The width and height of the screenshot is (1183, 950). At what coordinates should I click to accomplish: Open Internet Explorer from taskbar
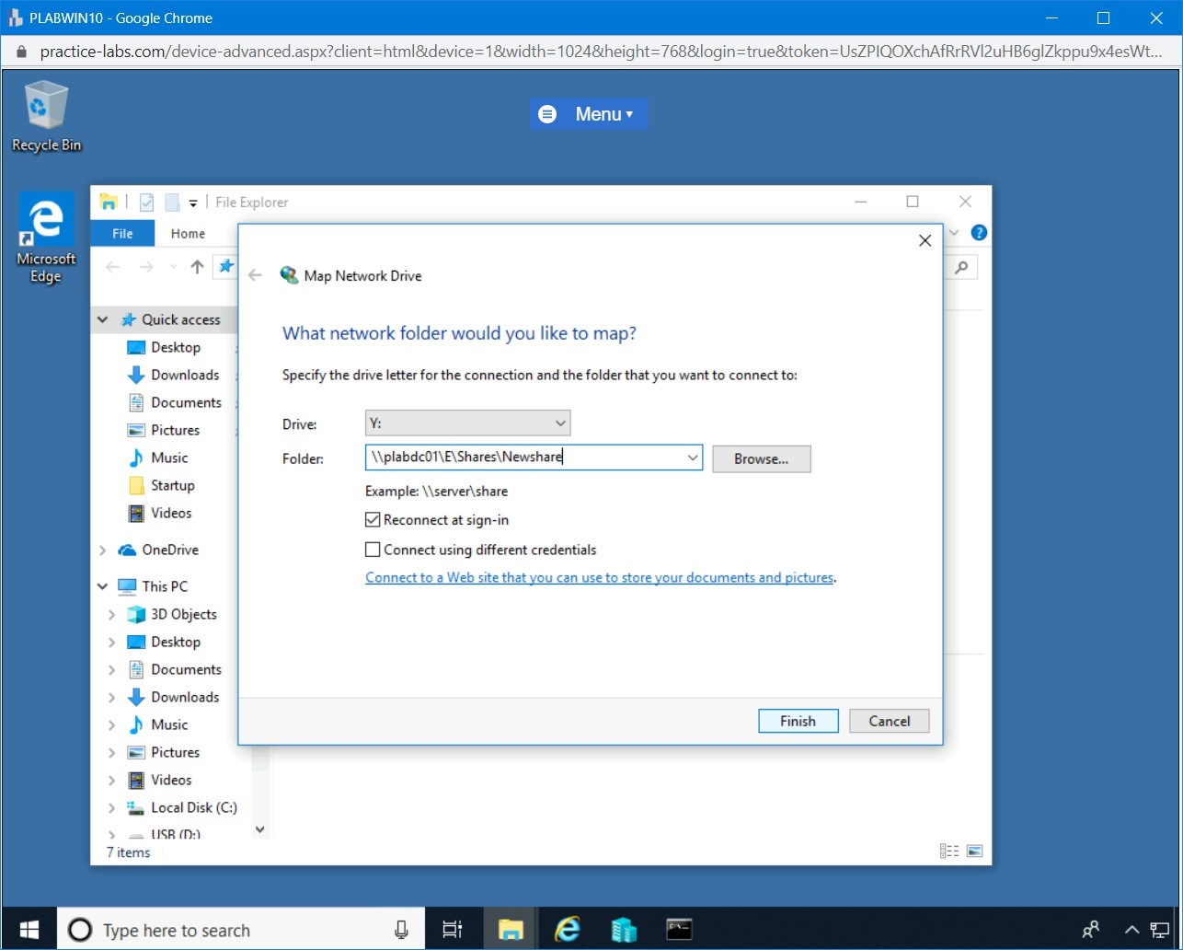tap(568, 930)
